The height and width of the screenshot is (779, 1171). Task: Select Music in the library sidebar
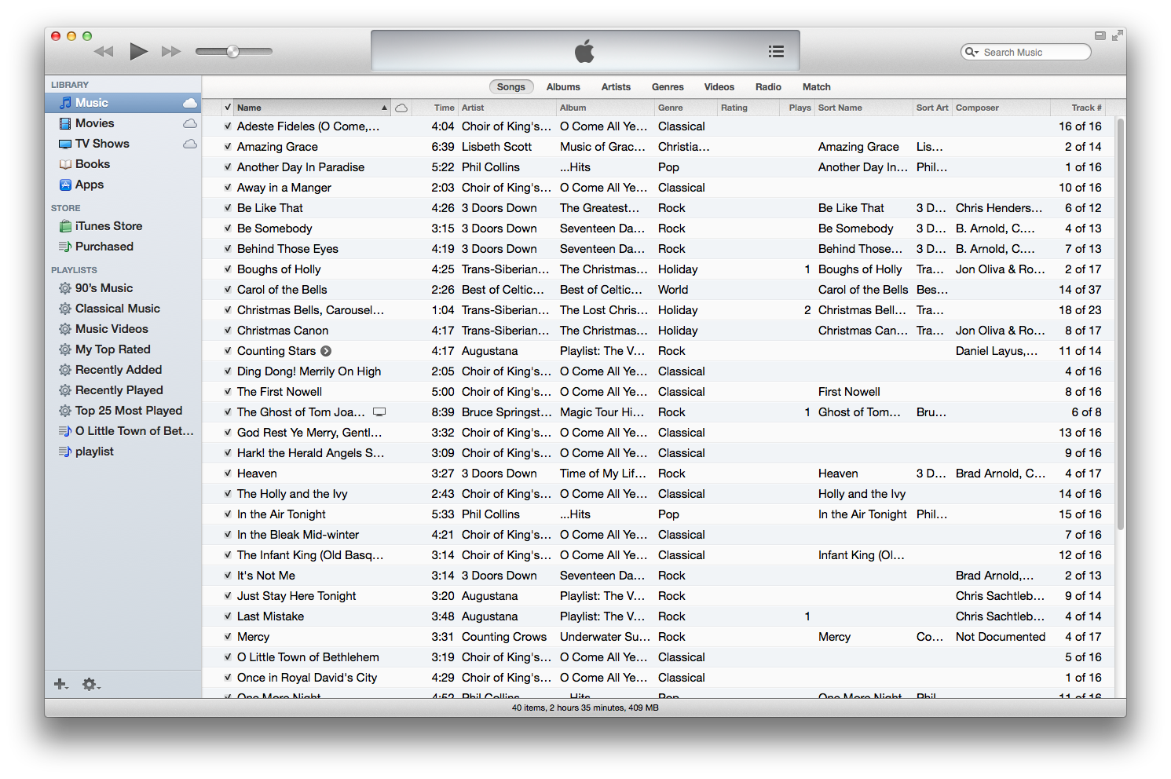tap(123, 103)
